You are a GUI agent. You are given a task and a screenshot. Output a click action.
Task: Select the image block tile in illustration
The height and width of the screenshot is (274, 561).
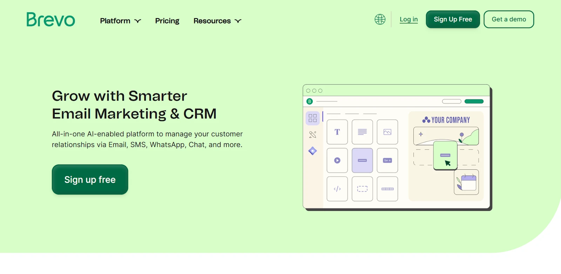tap(387, 132)
